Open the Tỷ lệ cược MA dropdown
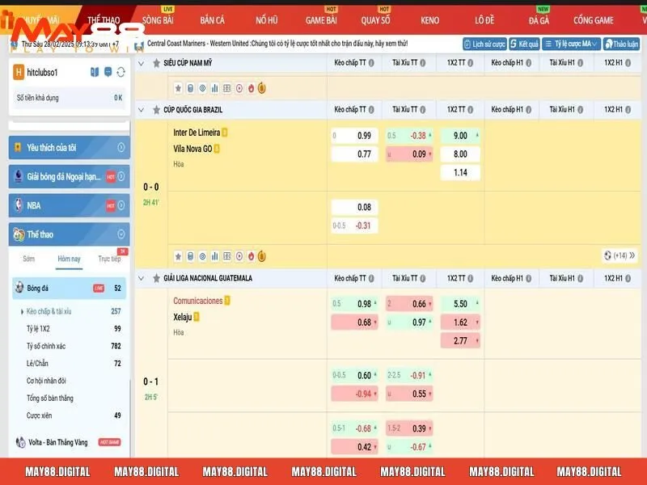The height and width of the screenshot is (485, 647). [x=571, y=44]
